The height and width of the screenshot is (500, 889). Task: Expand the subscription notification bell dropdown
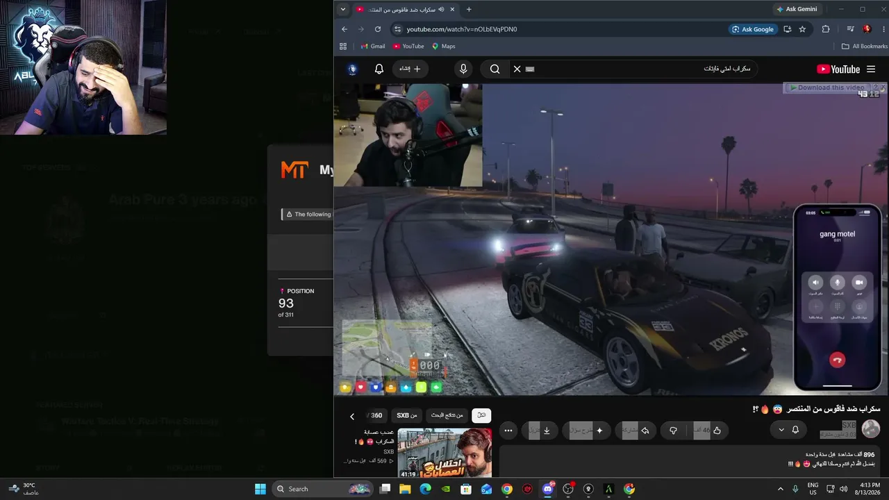coord(788,430)
